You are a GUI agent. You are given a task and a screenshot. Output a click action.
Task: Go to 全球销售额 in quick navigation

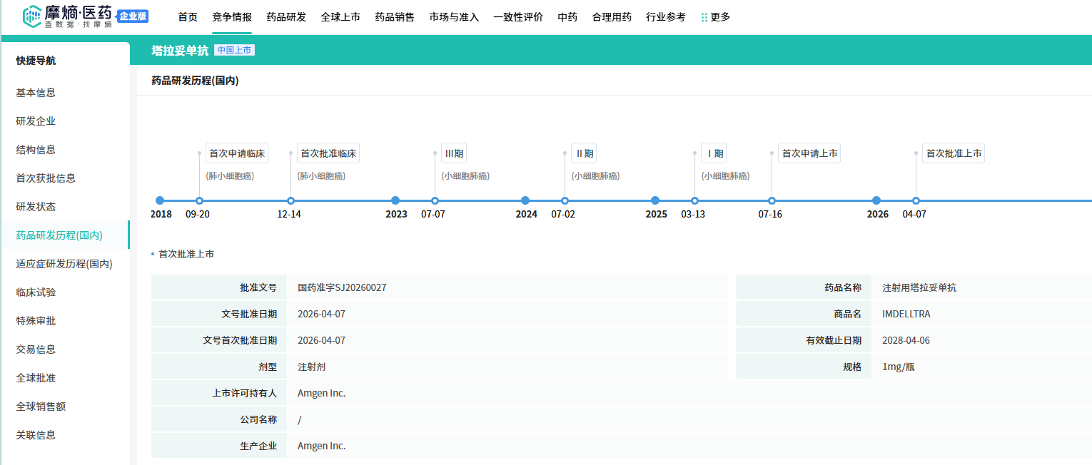click(41, 407)
